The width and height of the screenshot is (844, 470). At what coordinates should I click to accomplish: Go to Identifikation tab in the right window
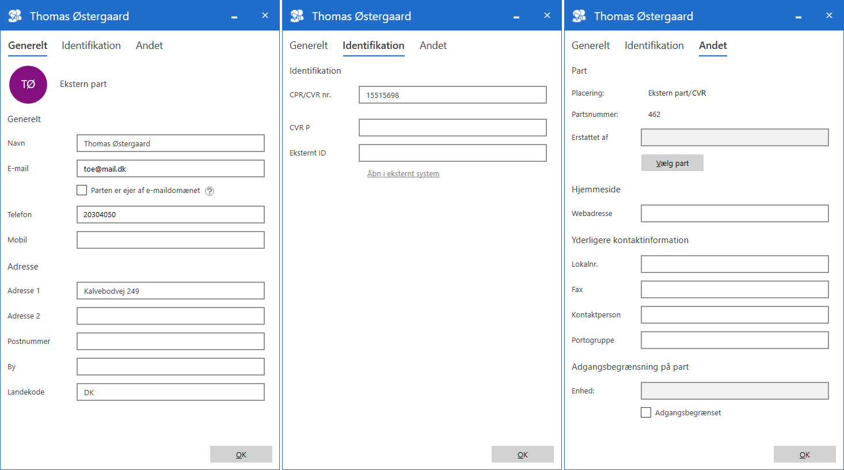(654, 46)
